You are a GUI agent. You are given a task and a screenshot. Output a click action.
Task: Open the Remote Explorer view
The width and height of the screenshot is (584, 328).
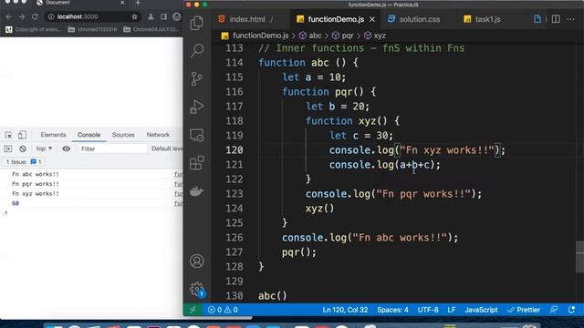197,135
